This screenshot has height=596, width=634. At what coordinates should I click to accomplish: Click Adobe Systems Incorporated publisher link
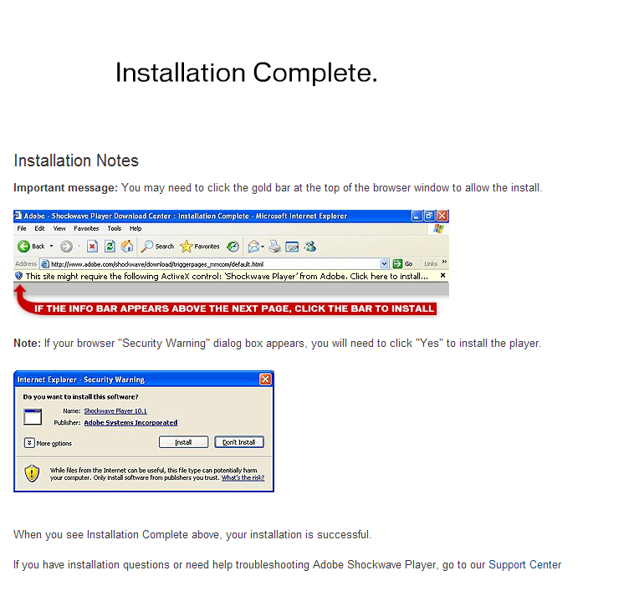coord(130,423)
